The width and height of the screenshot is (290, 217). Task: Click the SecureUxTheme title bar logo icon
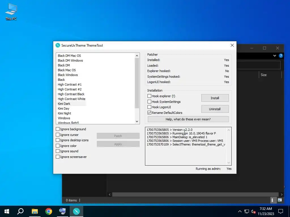tap(58, 45)
